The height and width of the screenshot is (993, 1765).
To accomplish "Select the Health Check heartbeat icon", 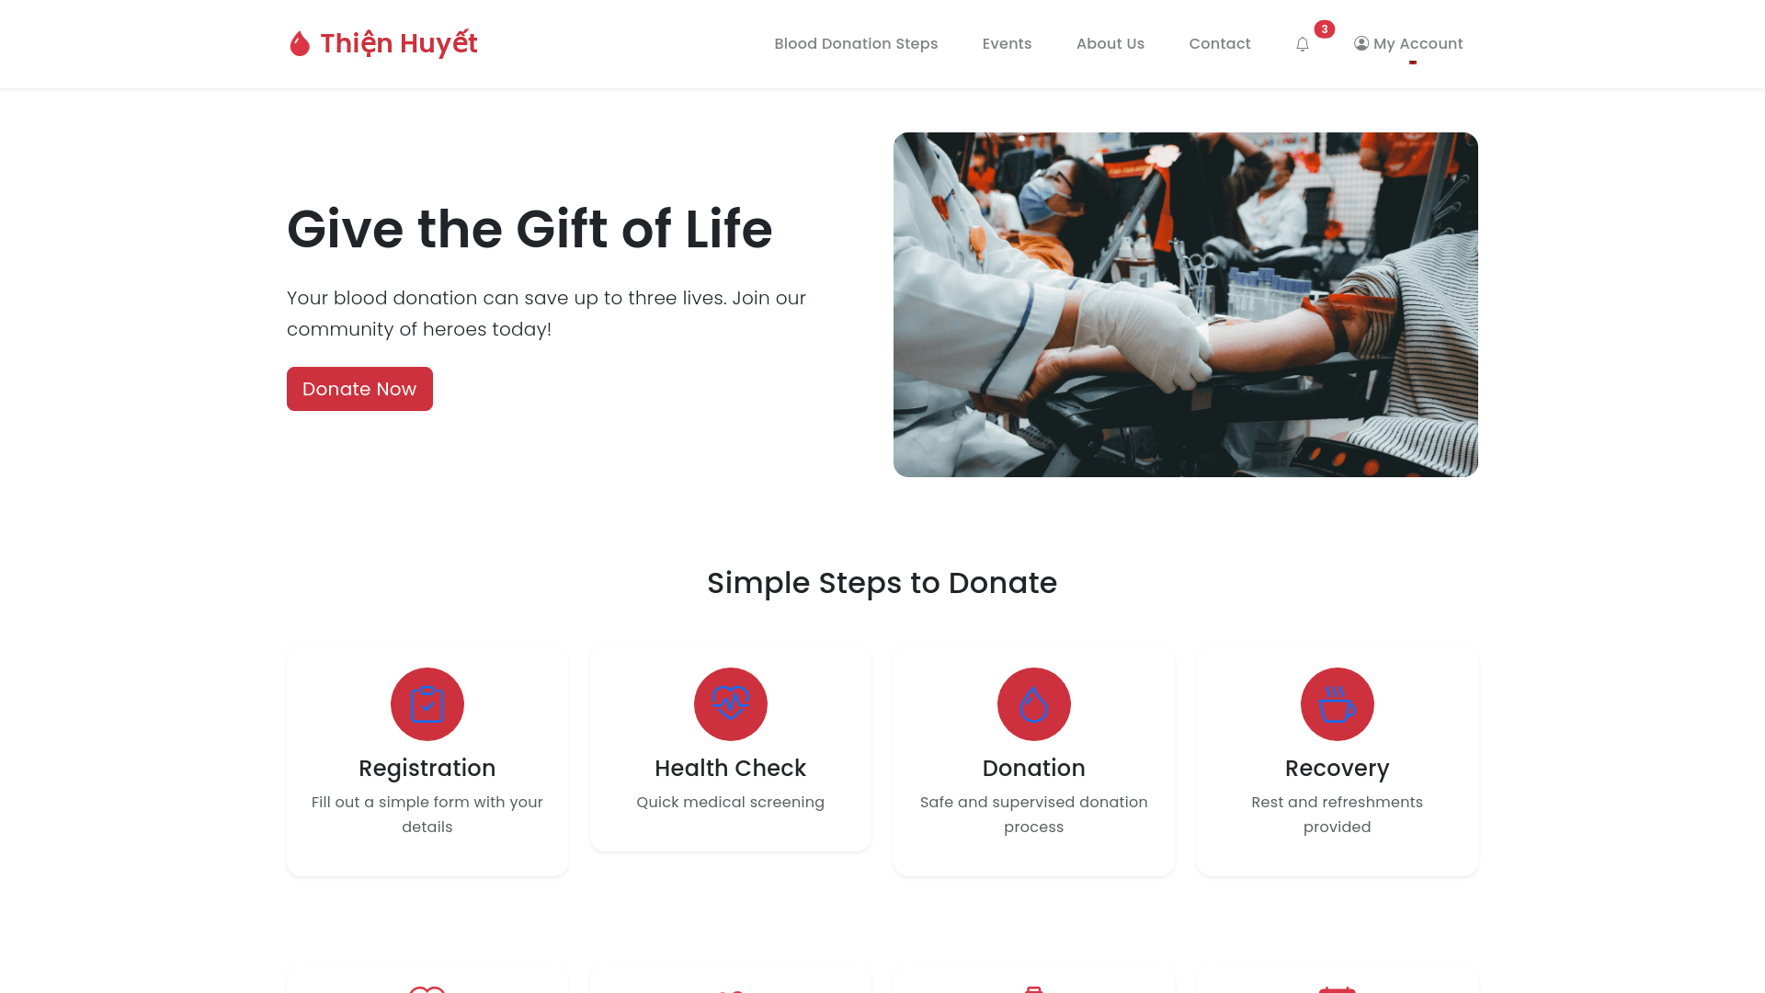I will [x=731, y=704].
